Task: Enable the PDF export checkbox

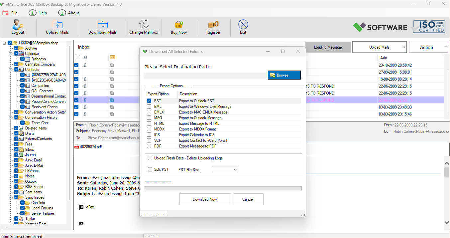Action: click(149, 146)
